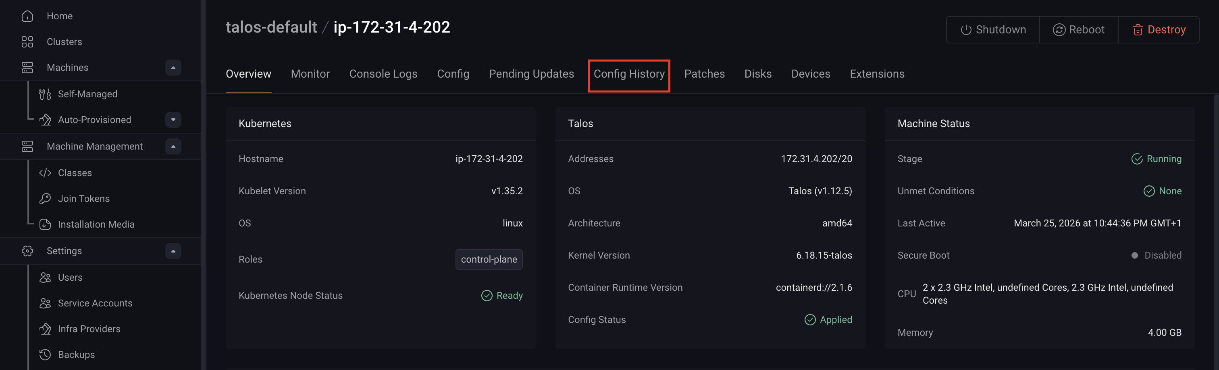
Task: Open the Config History tab
Action: point(629,74)
